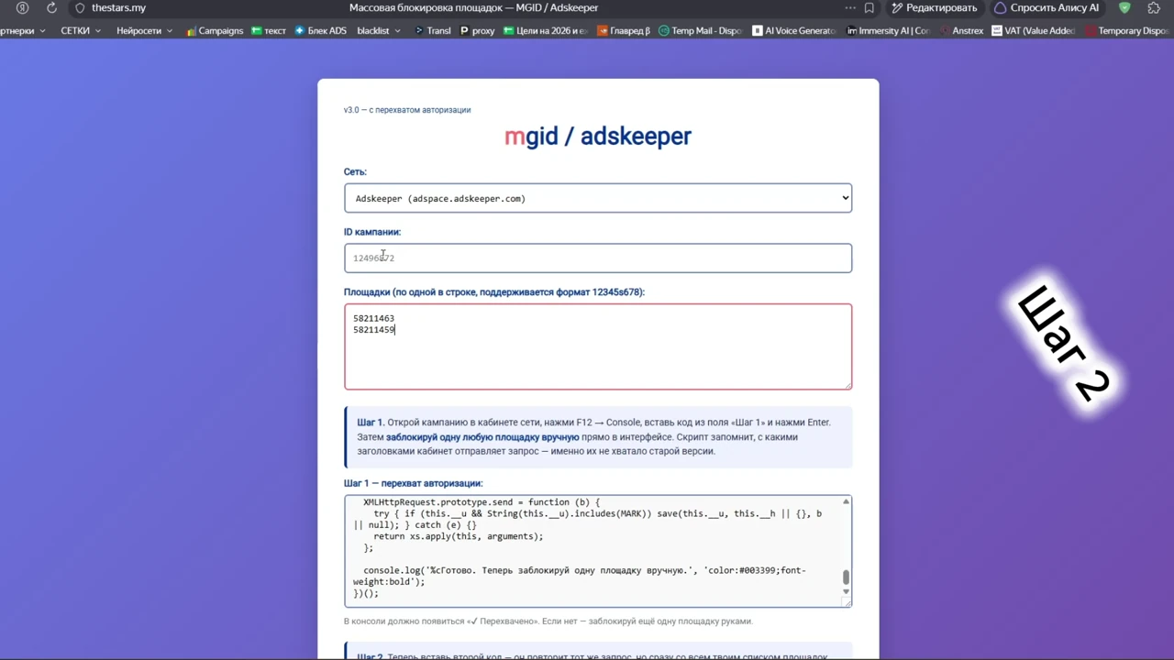Reload the page with the refresh icon
This screenshot has width=1174, height=660.
[51, 8]
